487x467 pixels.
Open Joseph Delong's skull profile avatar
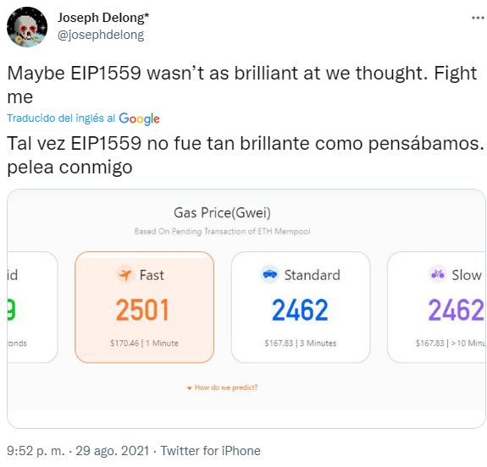(x=27, y=27)
